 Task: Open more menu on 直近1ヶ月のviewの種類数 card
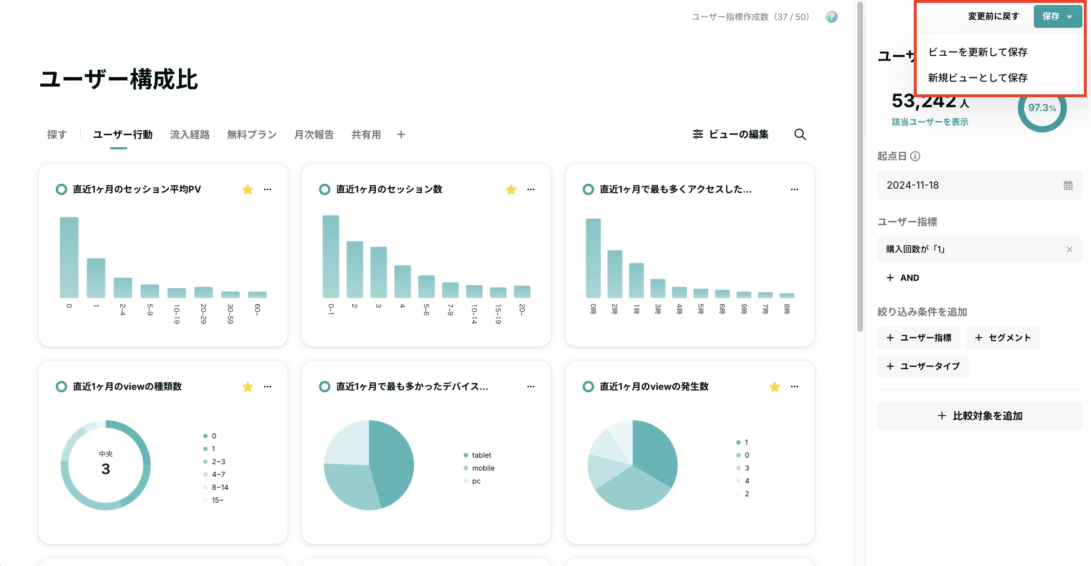[x=268, y=386]
